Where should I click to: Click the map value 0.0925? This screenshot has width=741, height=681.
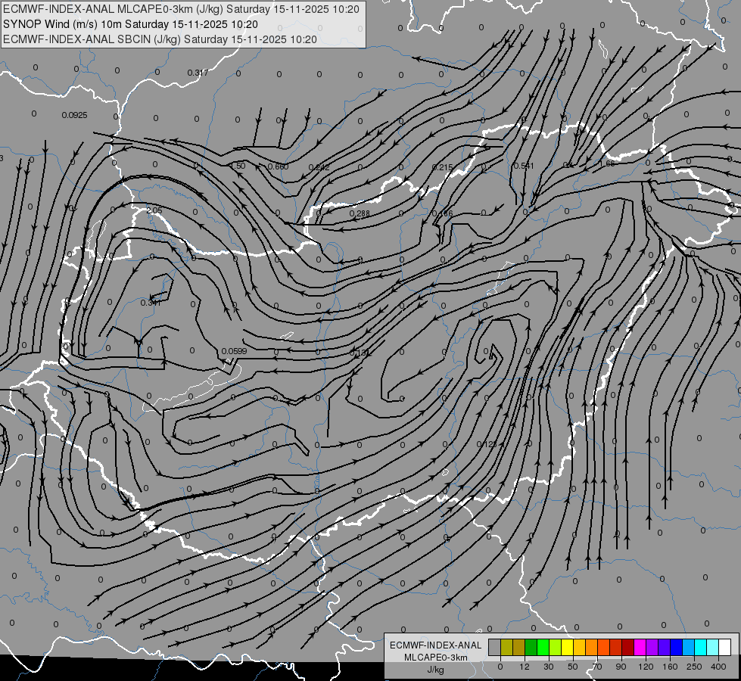tap(74, 115)
